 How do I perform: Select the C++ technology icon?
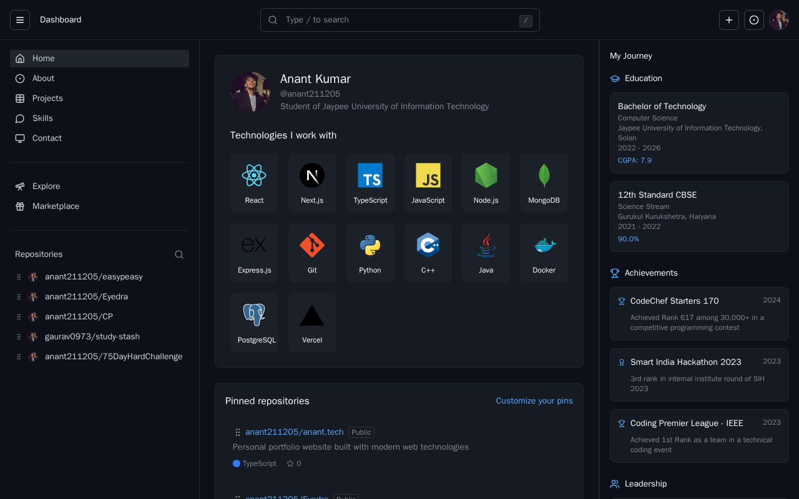[428, 245]
